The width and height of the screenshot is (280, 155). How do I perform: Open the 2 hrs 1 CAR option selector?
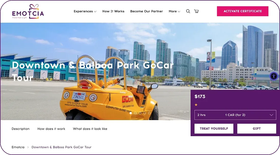pyautogui.click(x=235, y=115)
